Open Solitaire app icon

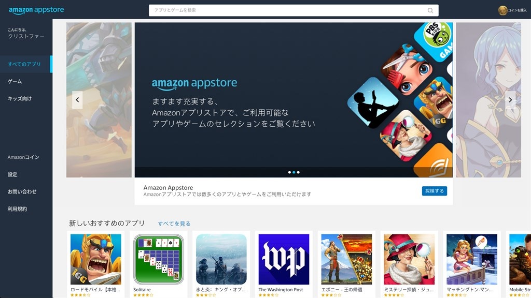click(159, 259)
